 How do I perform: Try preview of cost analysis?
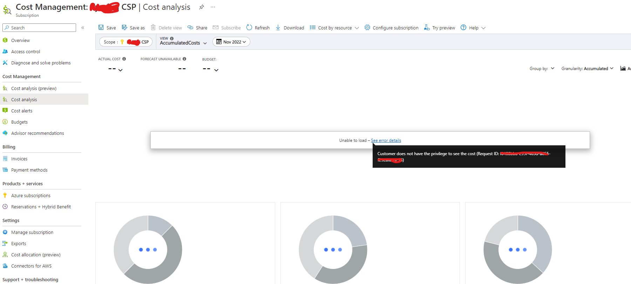(440, 28)
